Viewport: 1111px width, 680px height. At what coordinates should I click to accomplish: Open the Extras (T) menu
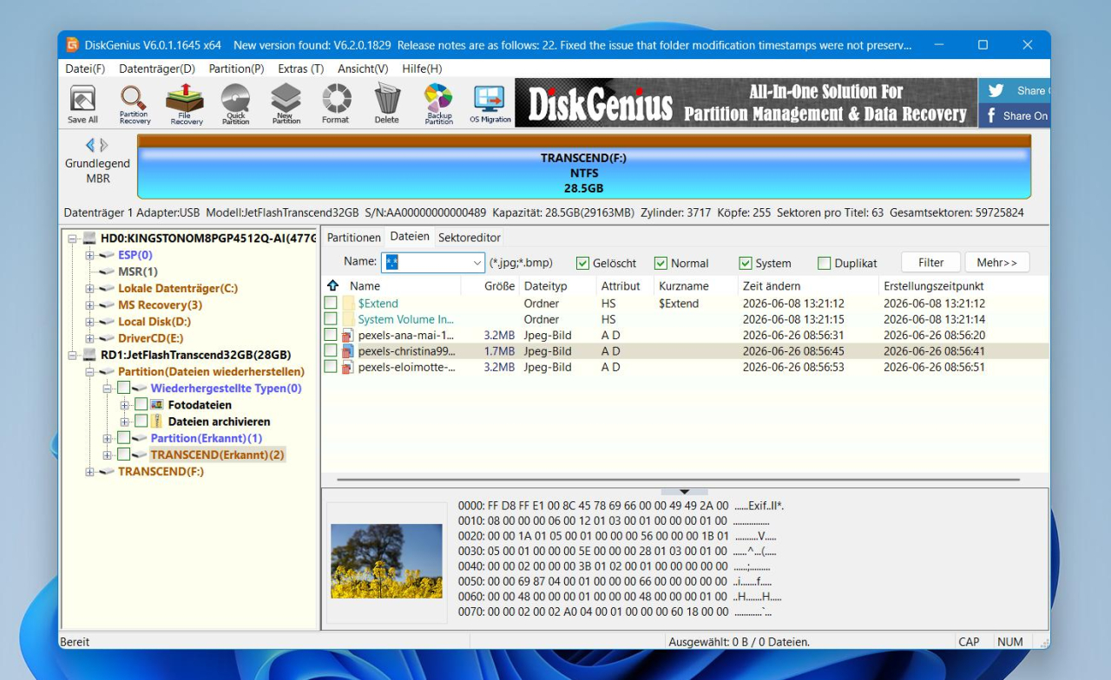(x=300, y=69)
